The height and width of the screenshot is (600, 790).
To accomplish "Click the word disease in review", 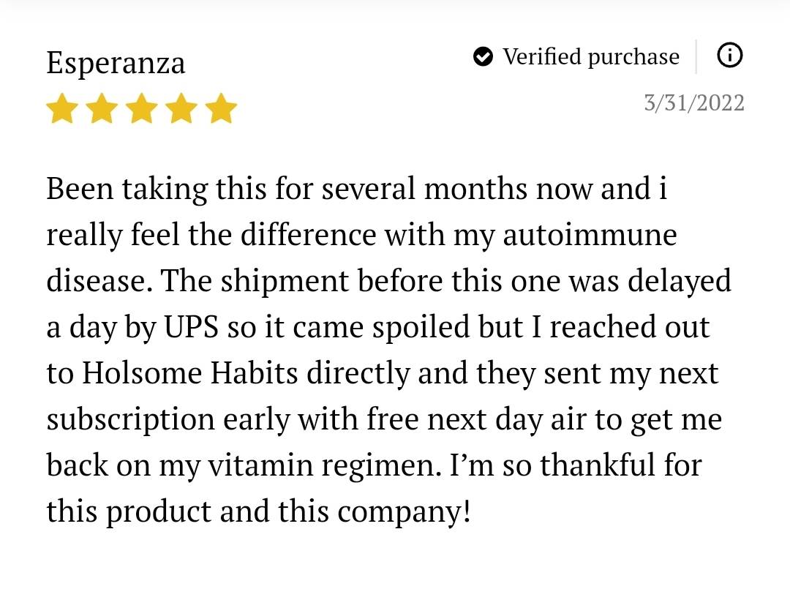I will [99, 281].
